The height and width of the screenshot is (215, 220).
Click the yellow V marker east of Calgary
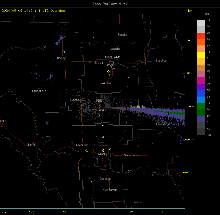point(109,149)
